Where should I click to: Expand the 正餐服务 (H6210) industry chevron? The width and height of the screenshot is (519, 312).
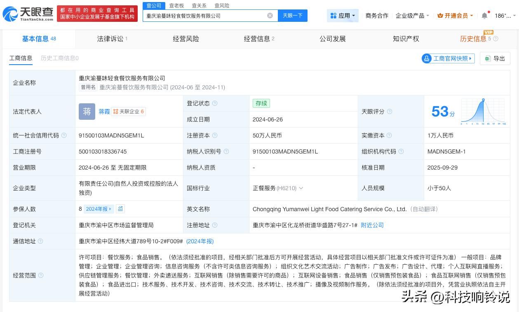[x=301, y=188]
